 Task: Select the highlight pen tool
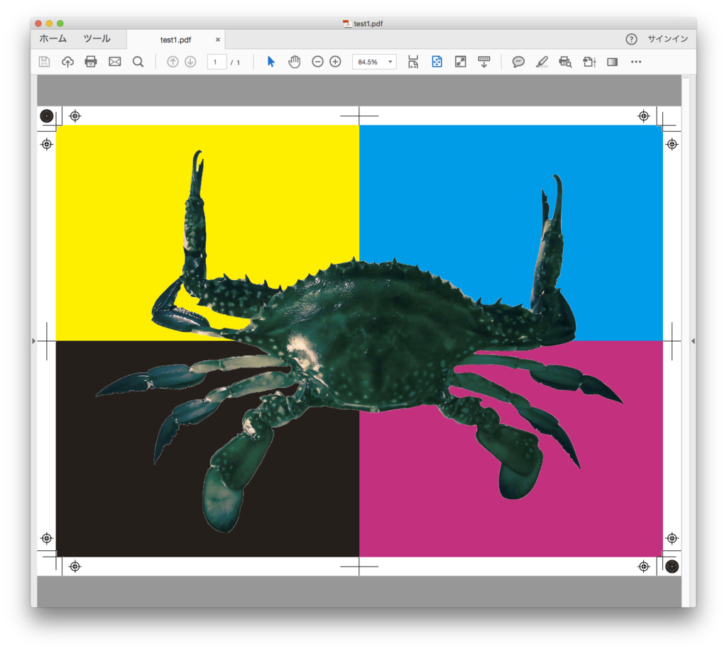(x=542, y=62)
